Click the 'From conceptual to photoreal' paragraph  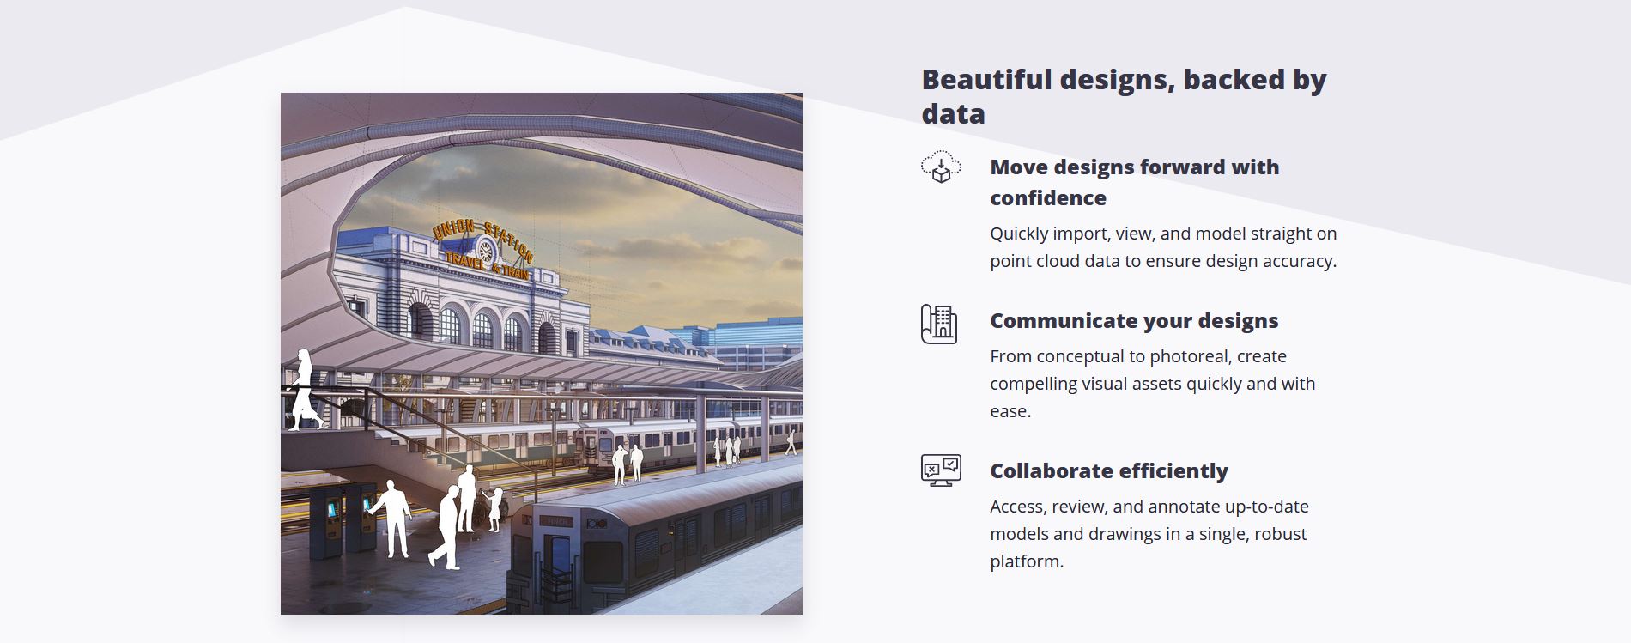tap(1153, 384)
